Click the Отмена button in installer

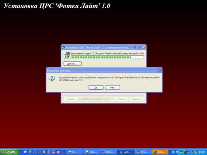pos(71,99)
